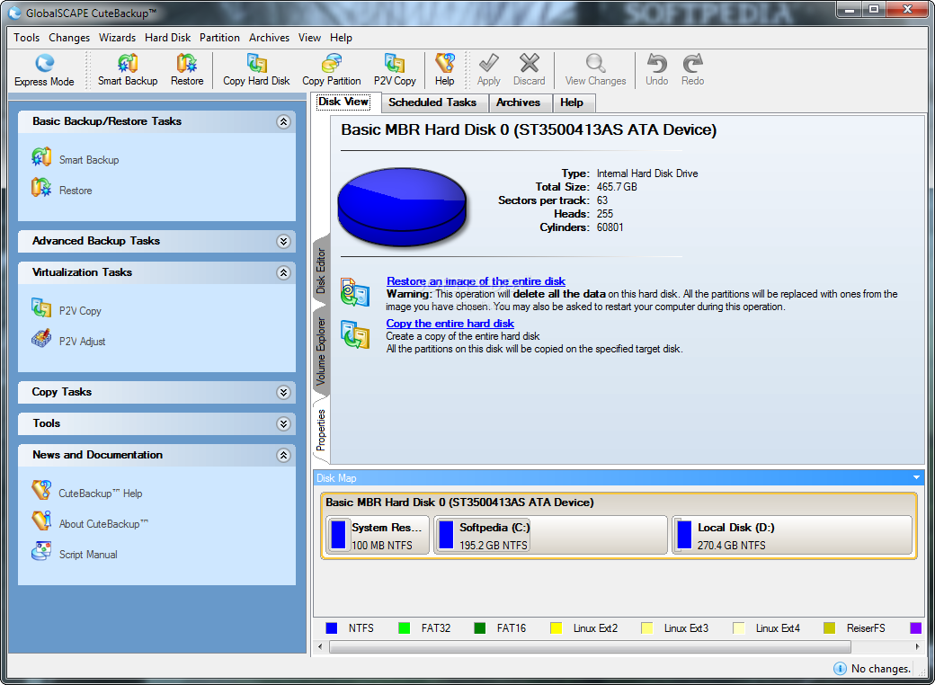Start Copy Hard Disk from the toolbar
The height and width of the screenshot is (685, 935).
[256, 70]
